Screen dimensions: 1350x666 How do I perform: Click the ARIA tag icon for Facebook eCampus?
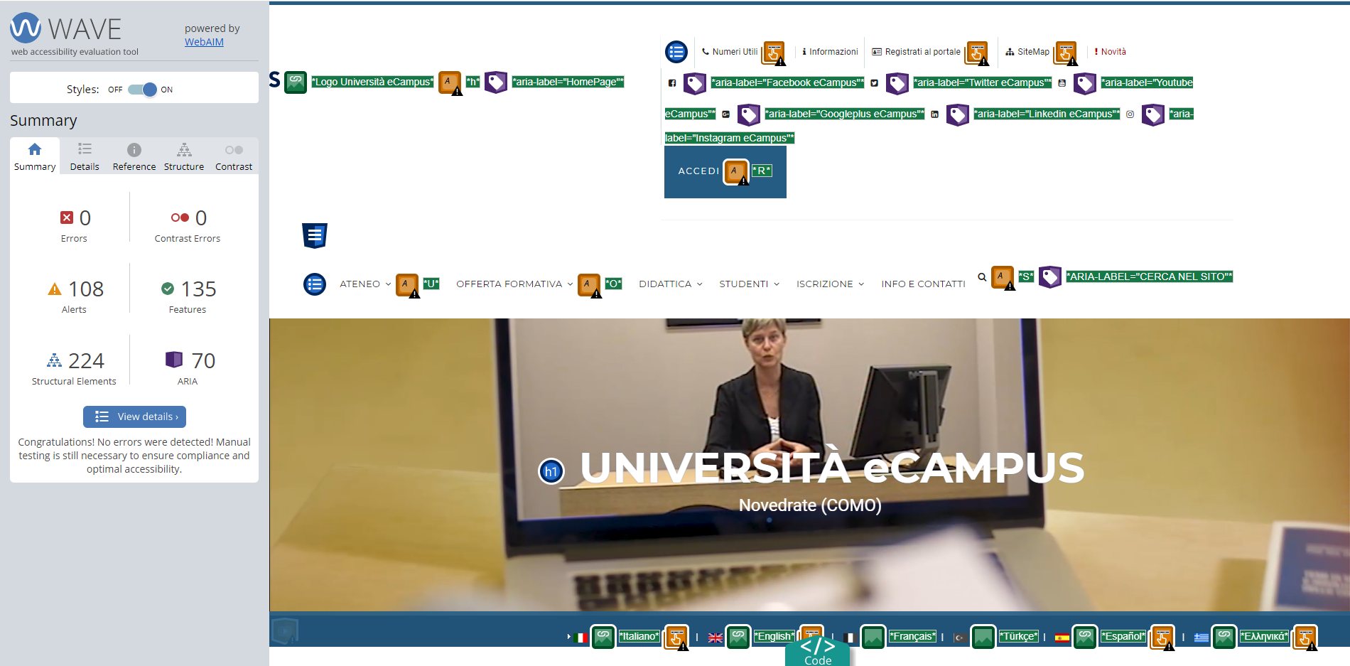695,83
